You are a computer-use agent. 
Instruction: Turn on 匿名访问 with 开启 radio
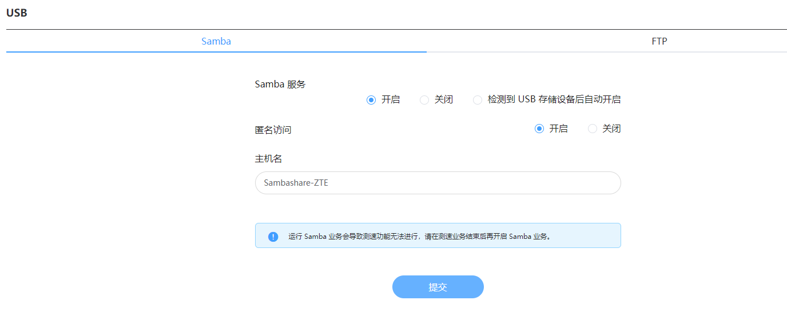539,129
